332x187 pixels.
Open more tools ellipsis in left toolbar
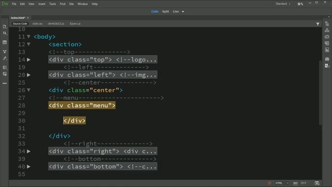pos(5,83)
